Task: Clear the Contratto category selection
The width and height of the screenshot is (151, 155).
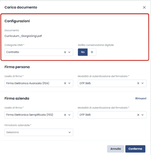Action: 65,52
